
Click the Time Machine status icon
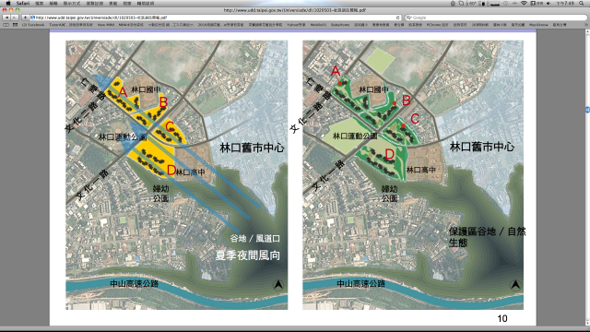(506, 3)
